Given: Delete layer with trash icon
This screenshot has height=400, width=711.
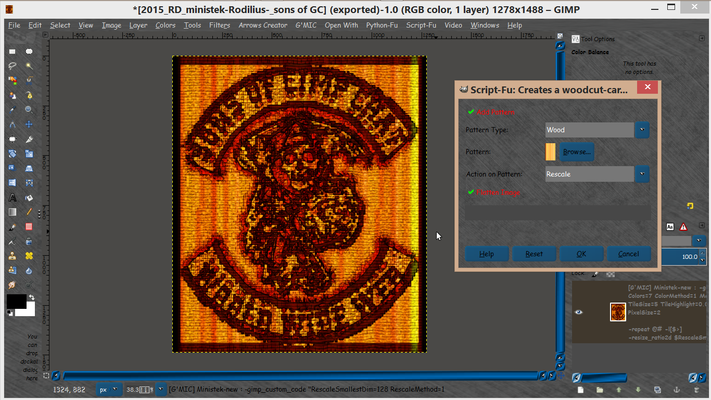Looking at the screenshot, I should tap(696, 390).
